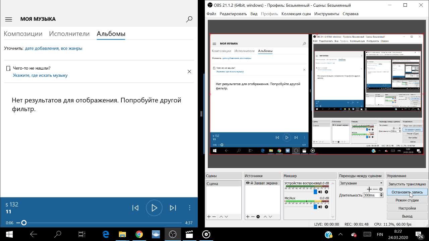The height and width of the screenshot is (241, 429).
Task: Open the Справка menu in OBS
Action: pos(351,14)
